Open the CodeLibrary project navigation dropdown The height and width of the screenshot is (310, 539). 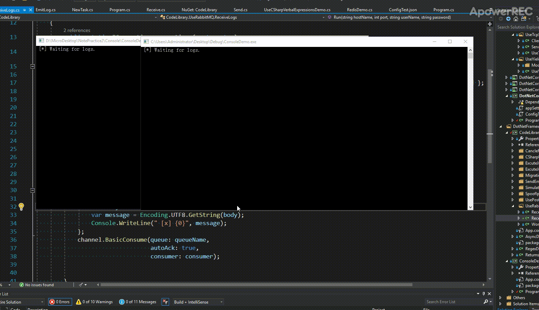click(x=79, y=17)
